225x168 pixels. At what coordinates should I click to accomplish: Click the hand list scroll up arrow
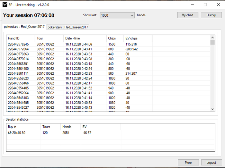(212, 38)
